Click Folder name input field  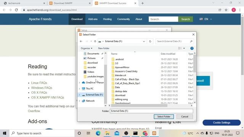click(x=151, y=111)
